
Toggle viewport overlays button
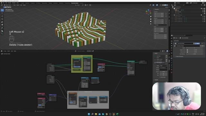157,5
